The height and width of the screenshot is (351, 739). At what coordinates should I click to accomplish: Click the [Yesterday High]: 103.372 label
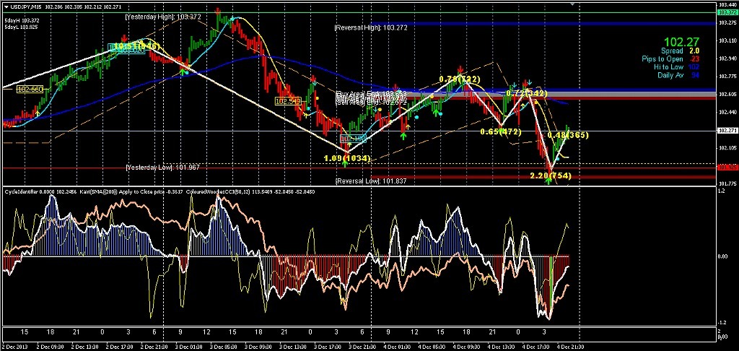click(163, 17)
